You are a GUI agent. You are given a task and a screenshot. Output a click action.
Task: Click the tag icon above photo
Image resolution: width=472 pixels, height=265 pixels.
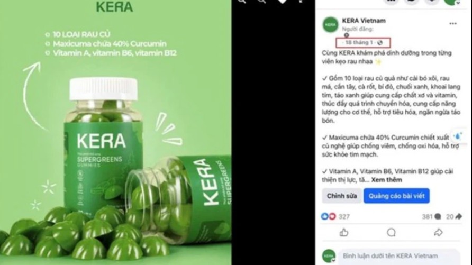pyautogui.click(x=282, y=1)
